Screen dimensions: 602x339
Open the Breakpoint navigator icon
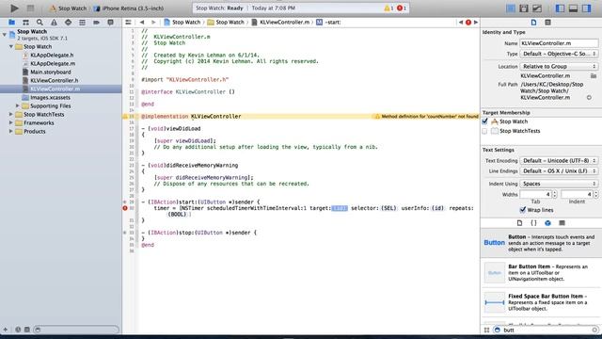96,23
